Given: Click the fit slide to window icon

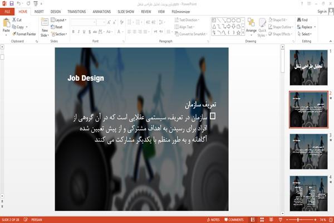Looking at the screenshot, I should [x=331, y=220].
